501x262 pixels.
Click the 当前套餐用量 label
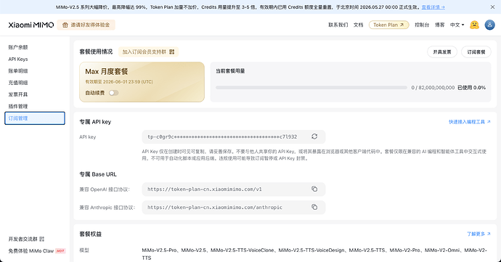(230, 71)
